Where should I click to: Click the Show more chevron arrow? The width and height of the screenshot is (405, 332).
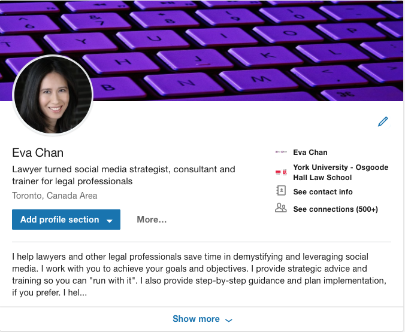tap(229, 320)
